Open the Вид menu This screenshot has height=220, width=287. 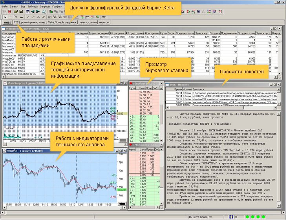click(23, 7)
